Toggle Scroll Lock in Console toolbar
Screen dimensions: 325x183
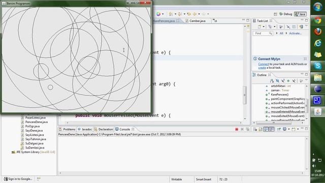tap(261, 129)
